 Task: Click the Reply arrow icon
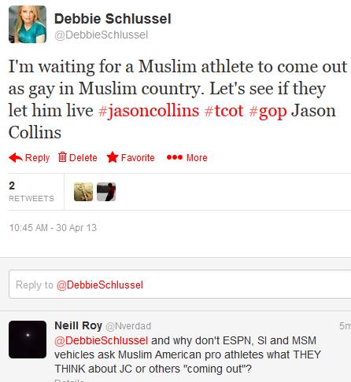click(x=16, y=157)
